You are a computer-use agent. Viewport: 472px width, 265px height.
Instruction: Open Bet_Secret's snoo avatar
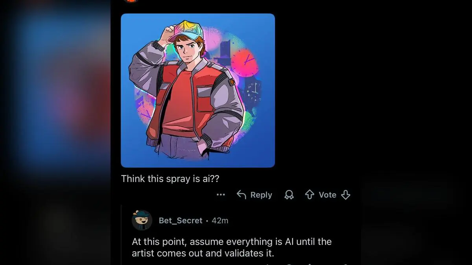[x=142, y=221]
